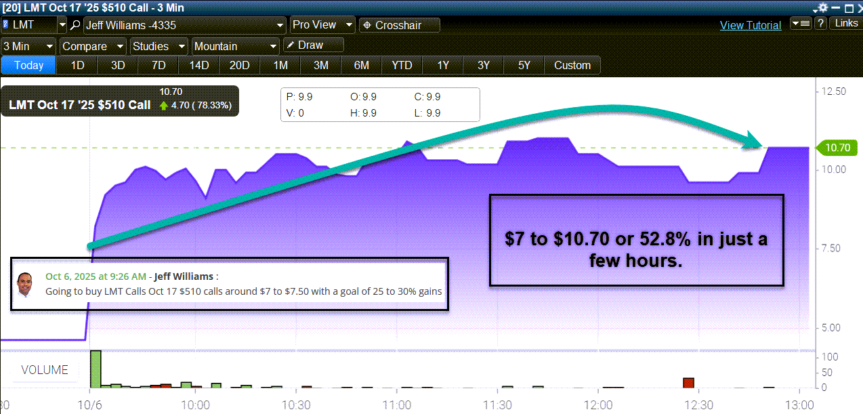Click the VOLUME panel label
This screenshot has width=863, height=414.
(45, 370)
